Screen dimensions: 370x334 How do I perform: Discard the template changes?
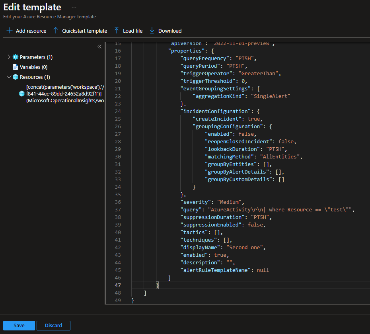tap(53, 325)
